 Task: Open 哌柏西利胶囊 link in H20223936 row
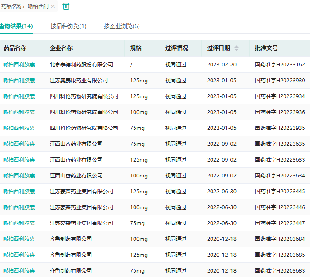[19, 112]
